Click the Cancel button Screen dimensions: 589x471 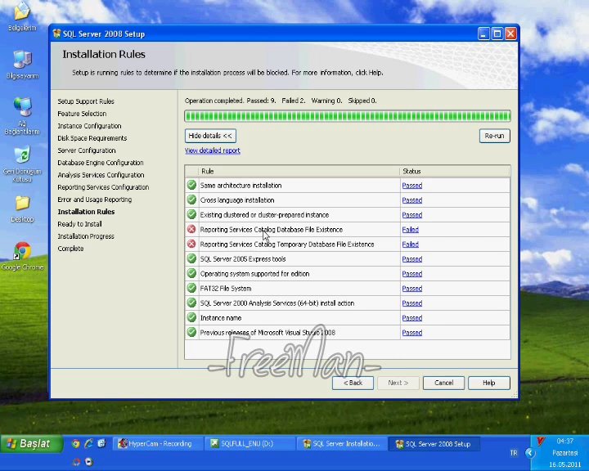(x=443, y=383)
